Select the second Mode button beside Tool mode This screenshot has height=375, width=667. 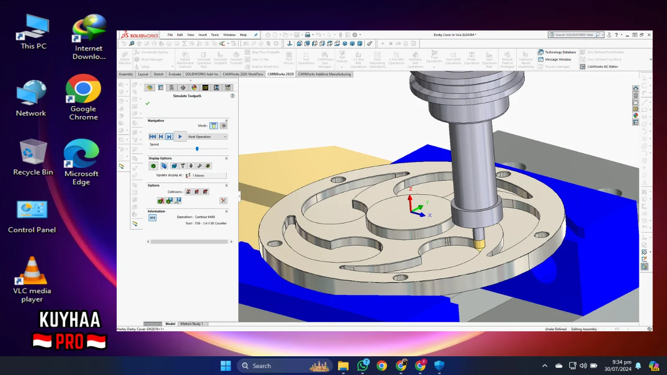pyautogui.click(x=224, y=126)
